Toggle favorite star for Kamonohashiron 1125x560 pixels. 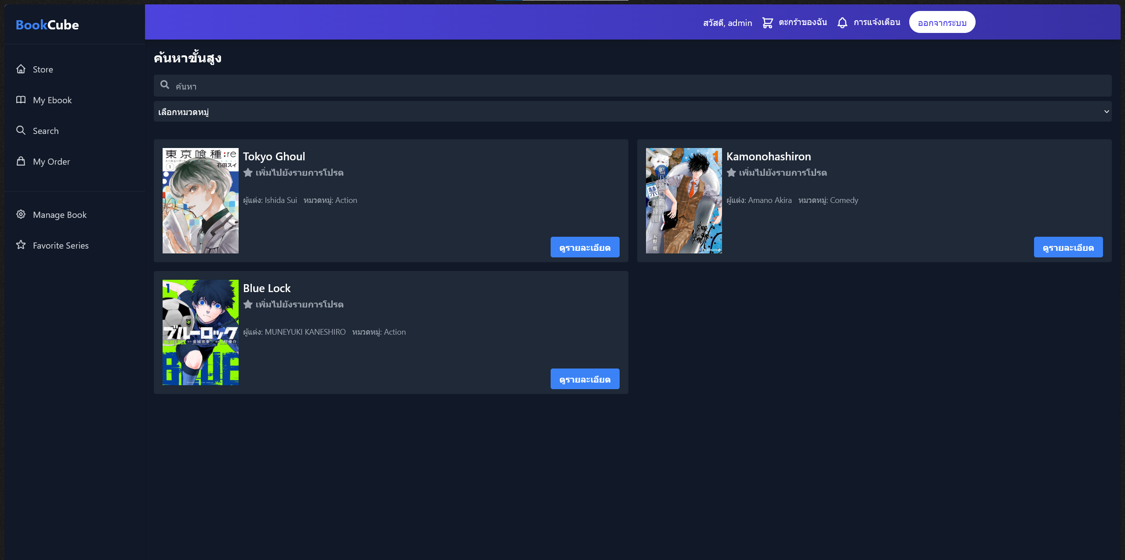click(x=731, y=173)
